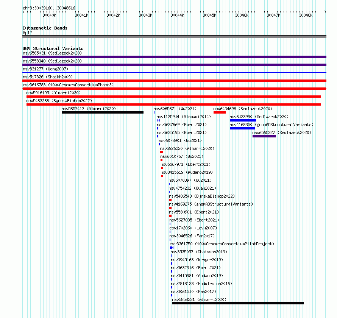This screenshot has width=337, height=318.
Task: Click esv1702060 (Levy2007) label
Action: point(193,228)
